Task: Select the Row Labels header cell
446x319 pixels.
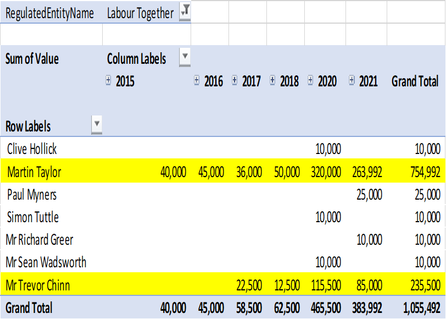Action: pyautogui.click(x=28, y=127)
